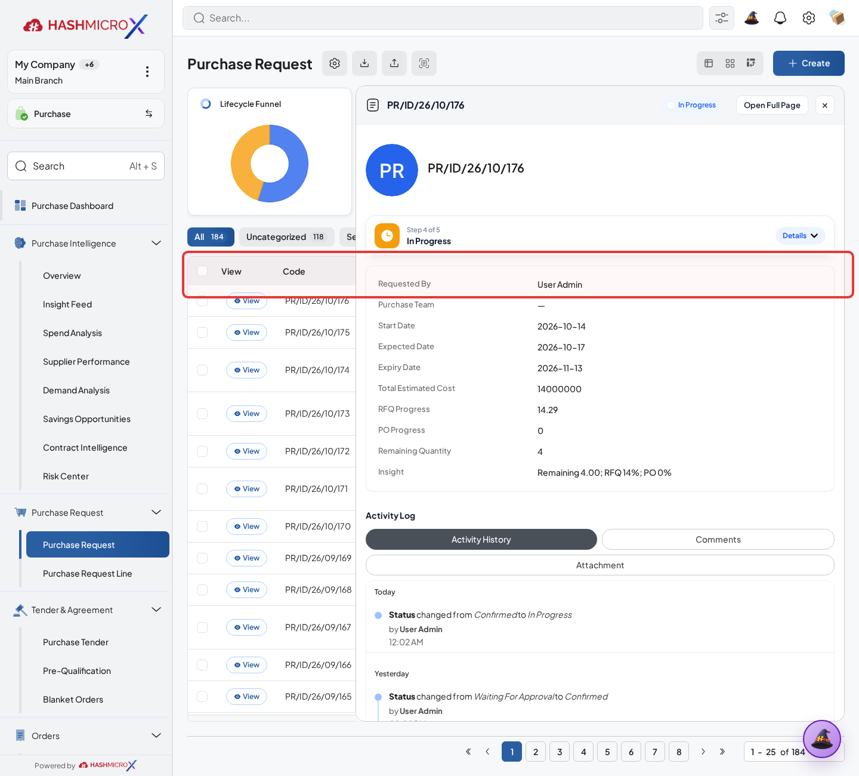Open settings gear in top bar
859x776 pixels.
(x=809, y=18)
